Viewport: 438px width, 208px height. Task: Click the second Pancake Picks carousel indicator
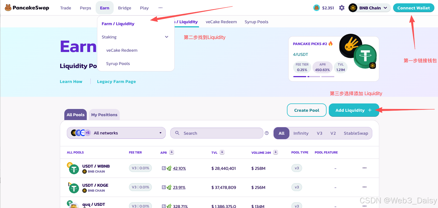coord(314,77)
